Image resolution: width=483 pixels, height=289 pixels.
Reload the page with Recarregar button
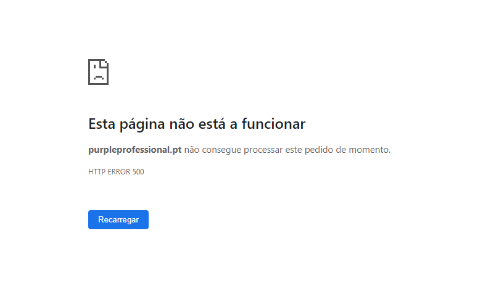coord(118,220)
